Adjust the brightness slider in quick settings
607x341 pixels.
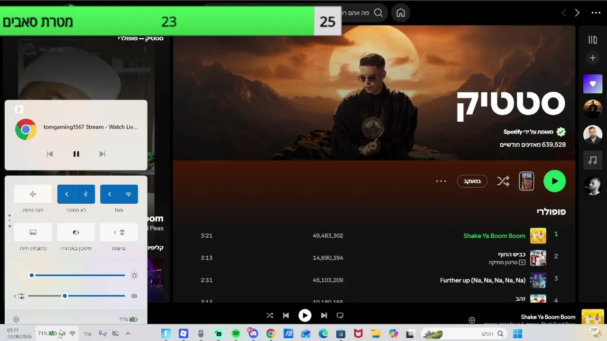[77, 275]
